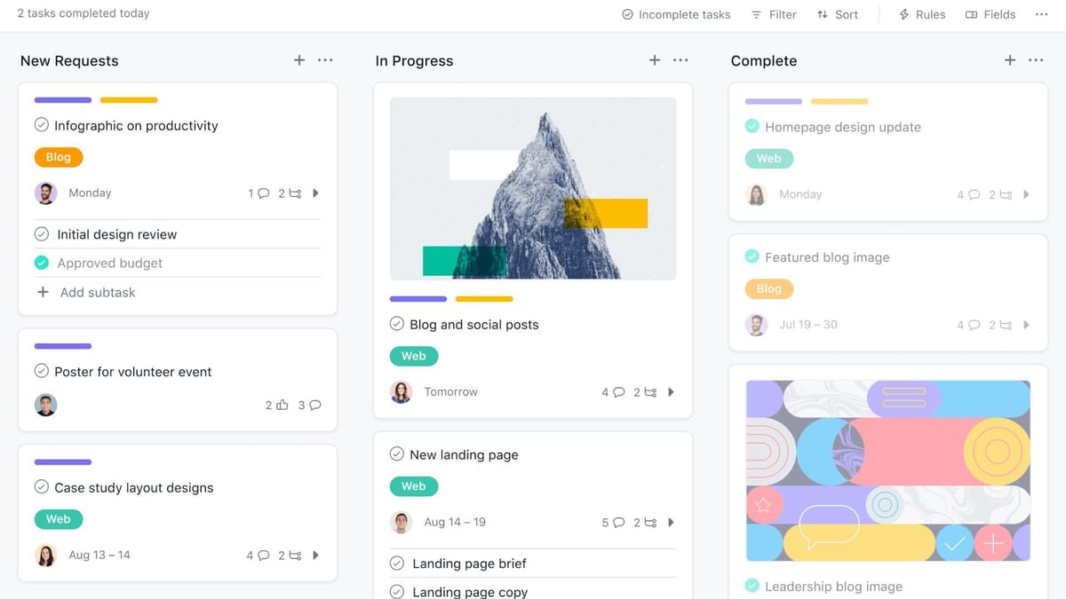Viewport: 1066px width, 599px height.
Task: Uncheck the completed Approved budget subtask
Action: coord(41,262)
